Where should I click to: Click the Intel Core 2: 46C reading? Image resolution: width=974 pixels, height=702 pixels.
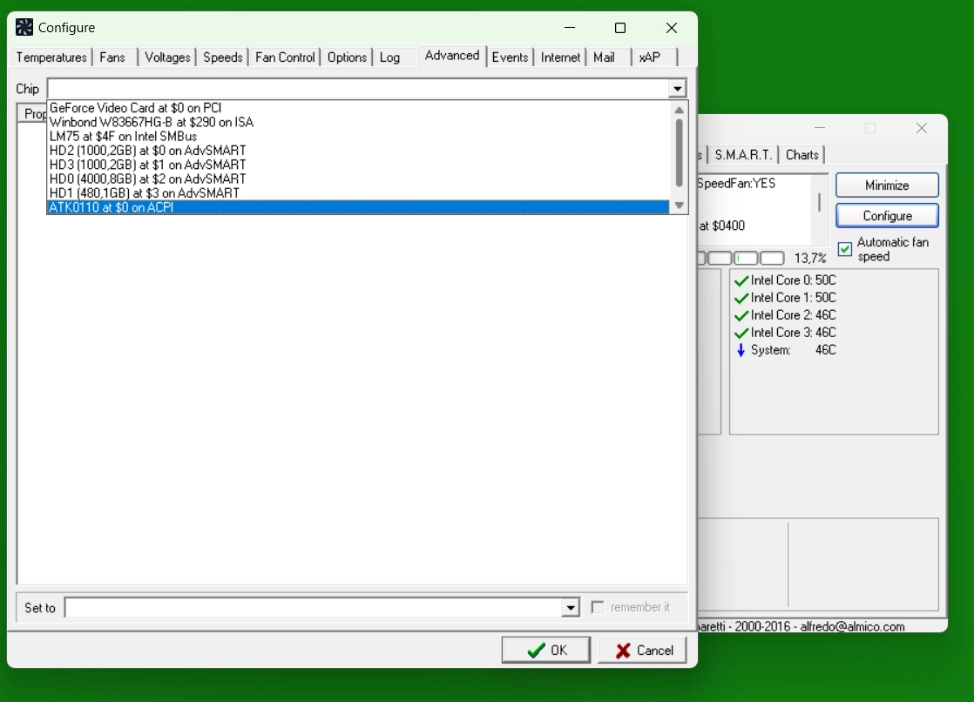(794, 315)
